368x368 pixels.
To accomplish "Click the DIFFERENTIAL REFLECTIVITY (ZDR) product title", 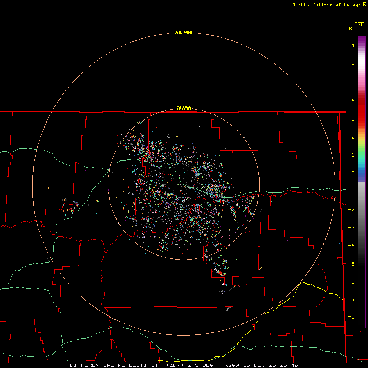I will pyautogui.click(x=128, y=365).
